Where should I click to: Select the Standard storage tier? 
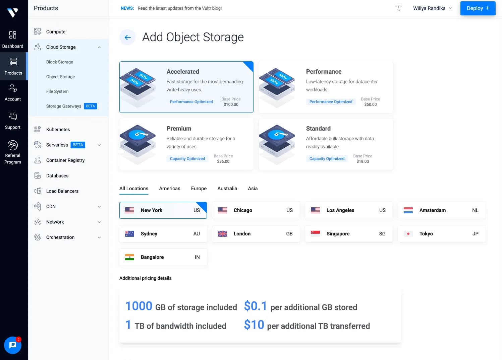(x=326, y=144)
